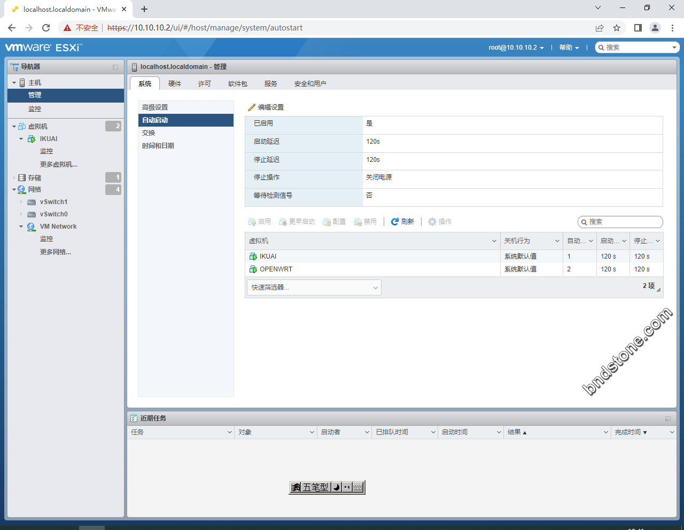Open More networks link in navigator
684x530 pixels.
point(56,252)
